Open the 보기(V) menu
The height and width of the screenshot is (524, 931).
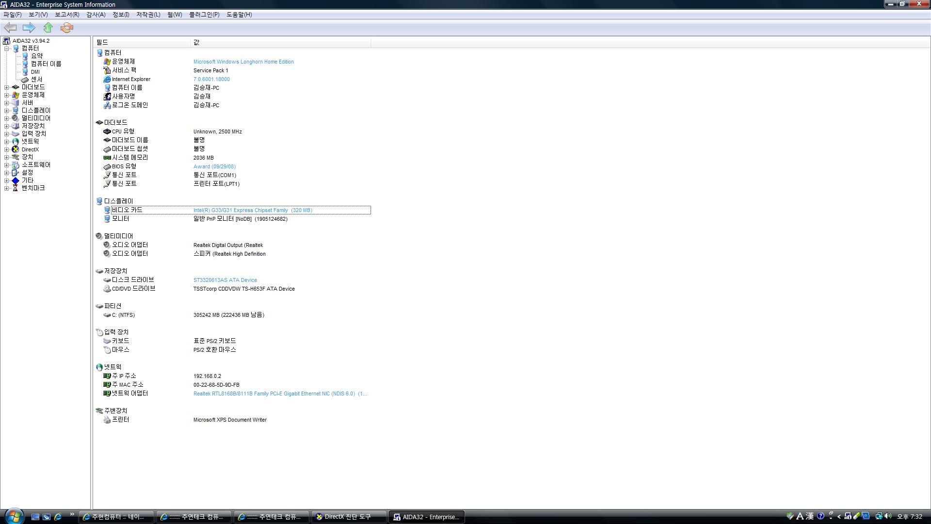click(x=38, y=15)
